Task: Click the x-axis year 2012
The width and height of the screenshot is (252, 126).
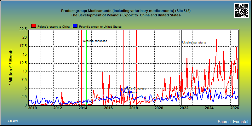Action: [57, 108]
